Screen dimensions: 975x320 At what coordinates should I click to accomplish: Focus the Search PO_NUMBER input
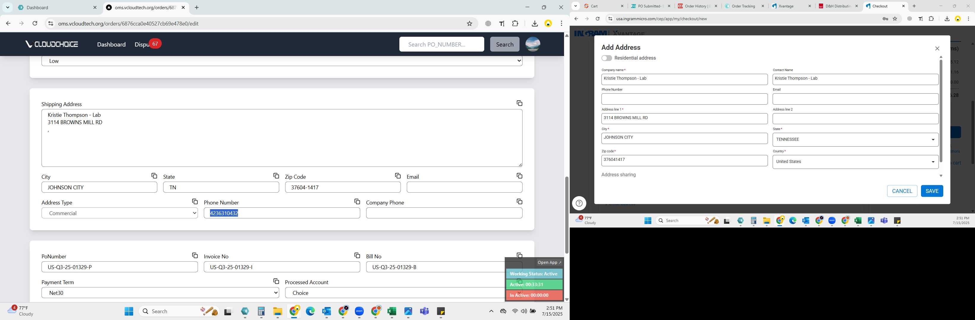click(441, 44)
